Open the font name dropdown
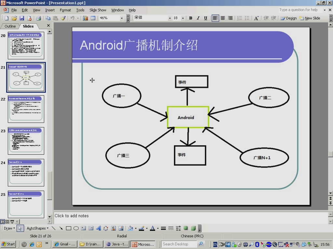Viewport: 333px width, 249px height. tap(170, 18)
